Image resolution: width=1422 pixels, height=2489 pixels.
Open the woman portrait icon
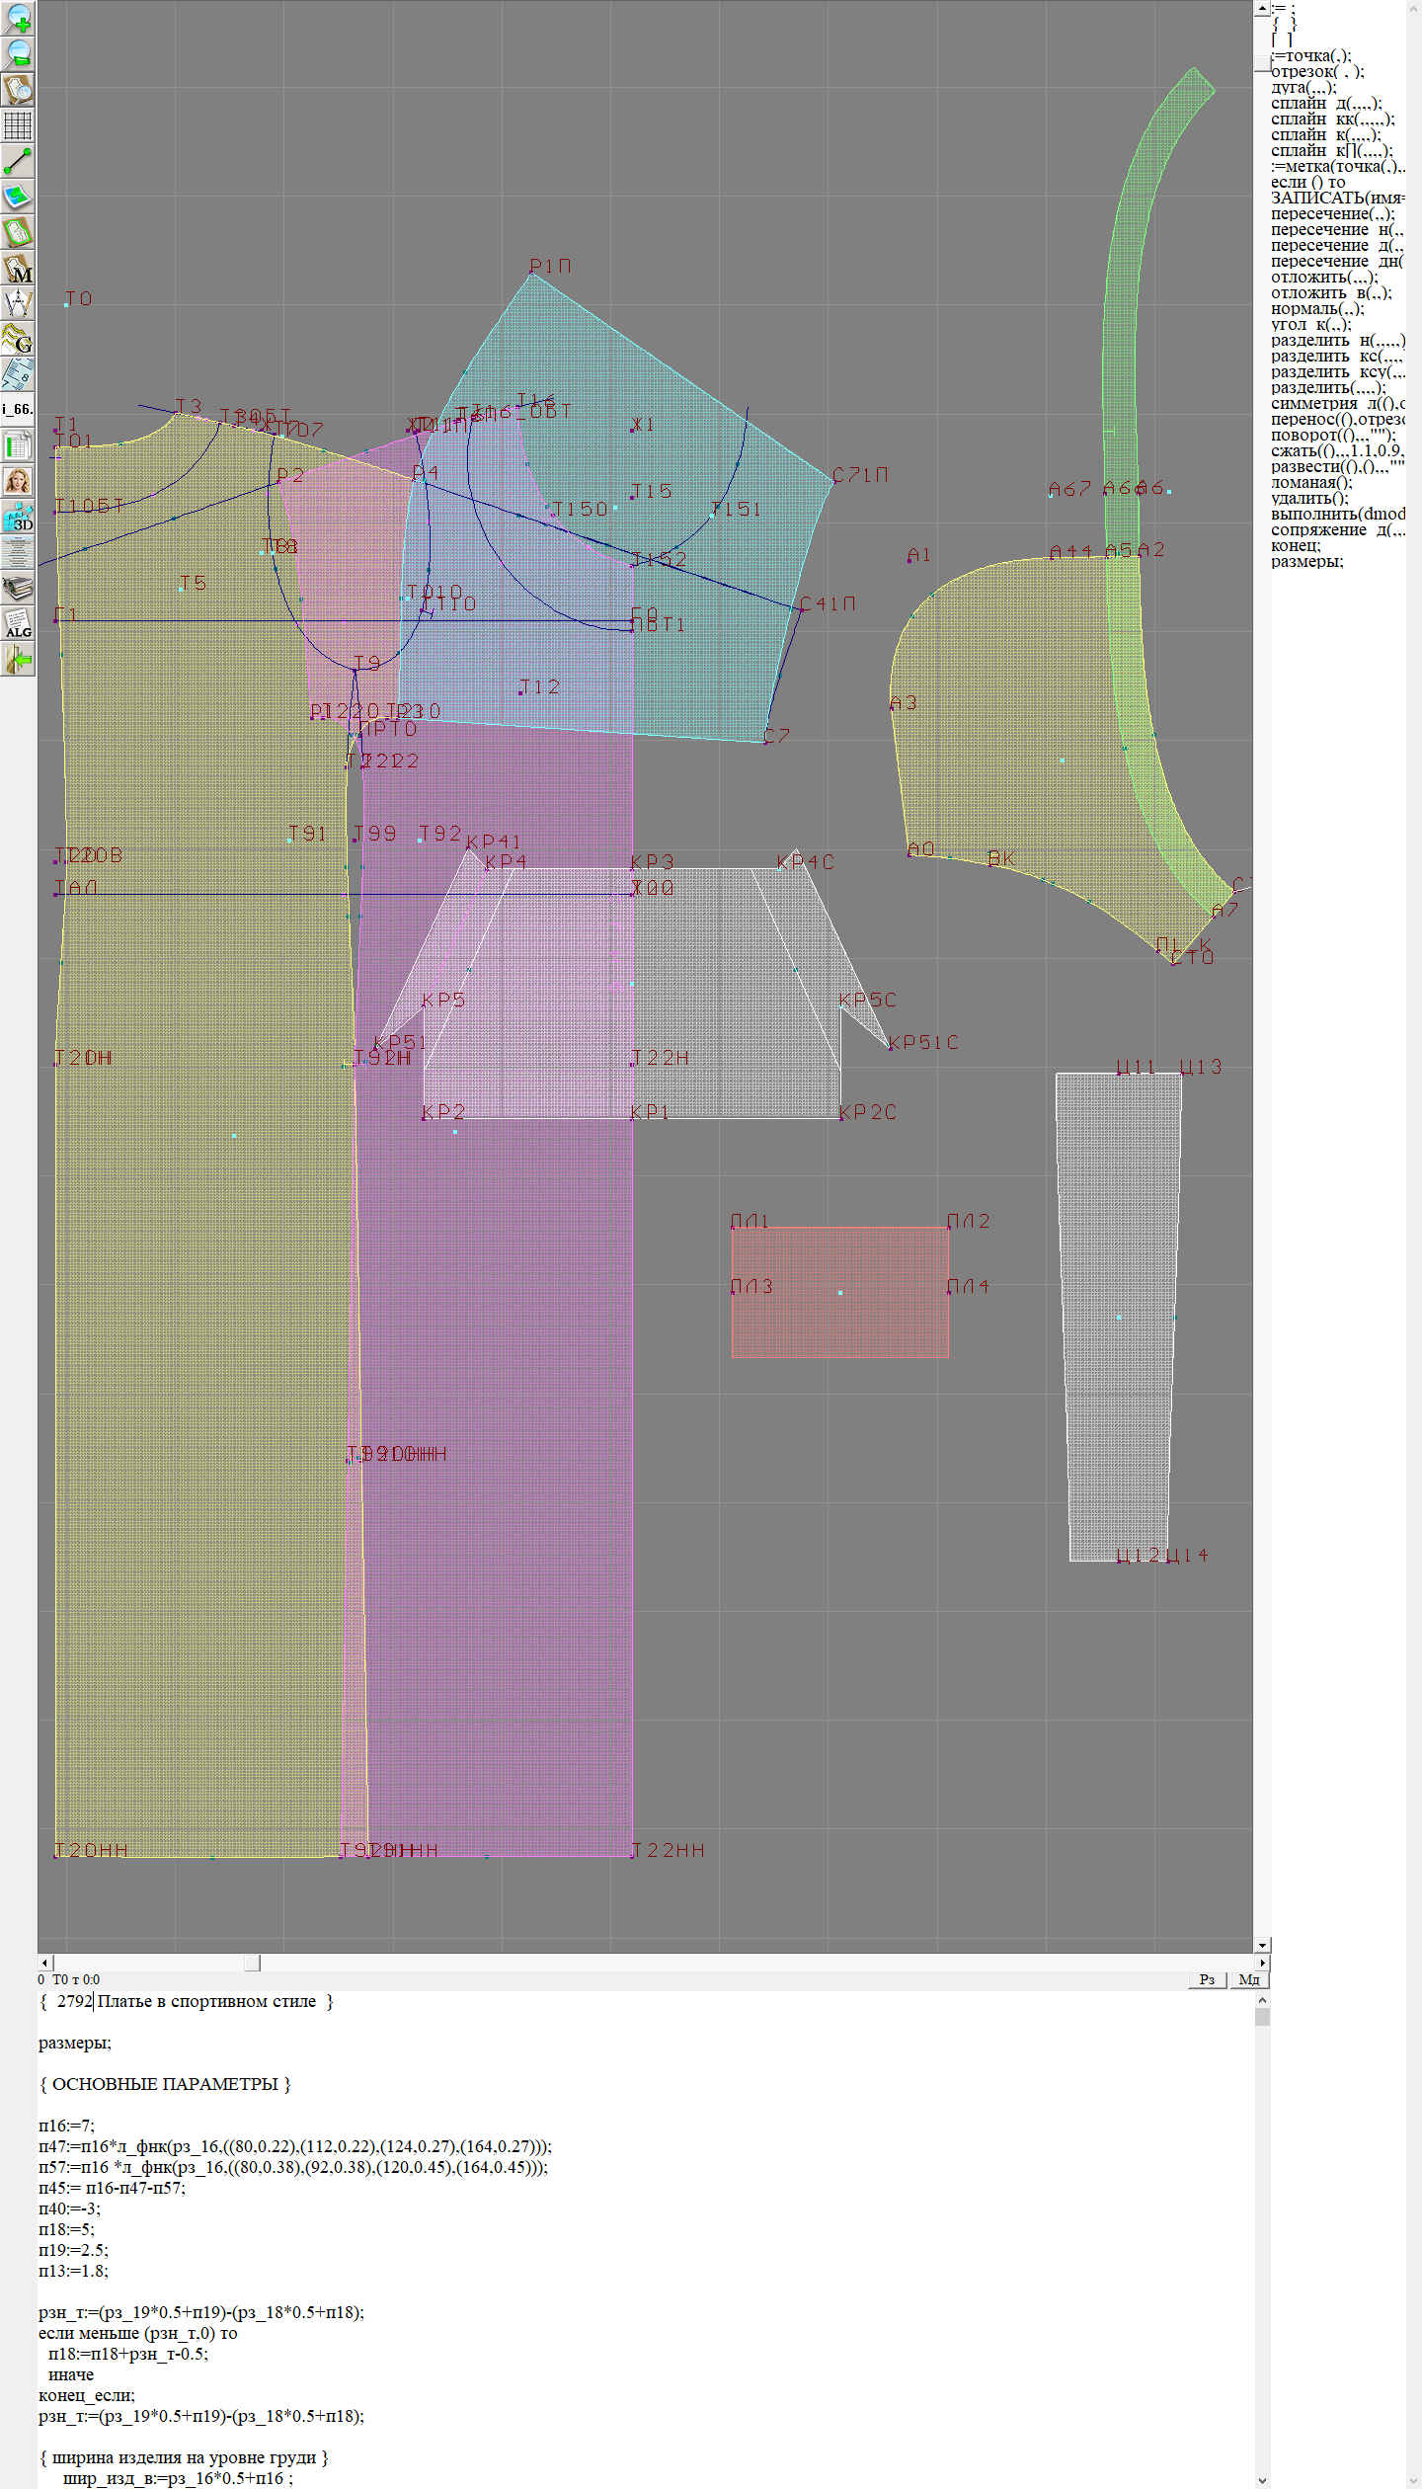coord(18,481)
